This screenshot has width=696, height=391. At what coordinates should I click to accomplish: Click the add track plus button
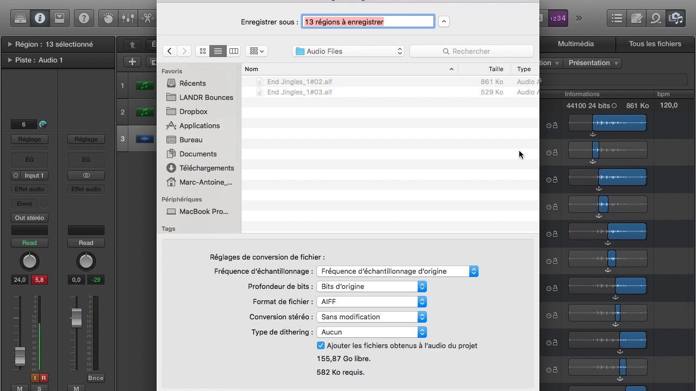[x=132, y=62]
